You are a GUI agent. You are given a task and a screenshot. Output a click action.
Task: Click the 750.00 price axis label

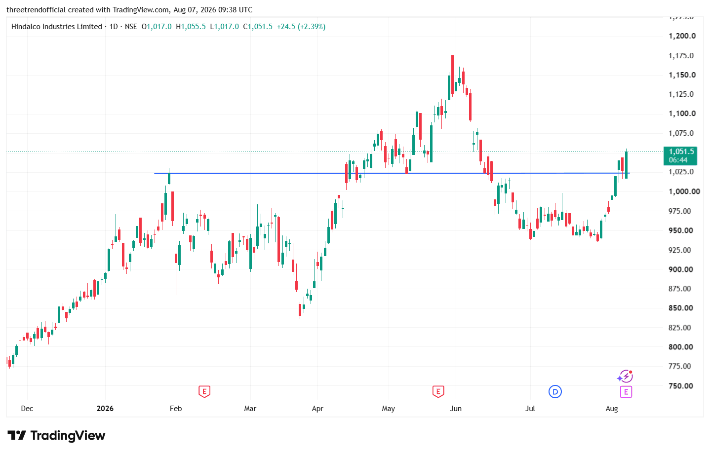(681, 386)
